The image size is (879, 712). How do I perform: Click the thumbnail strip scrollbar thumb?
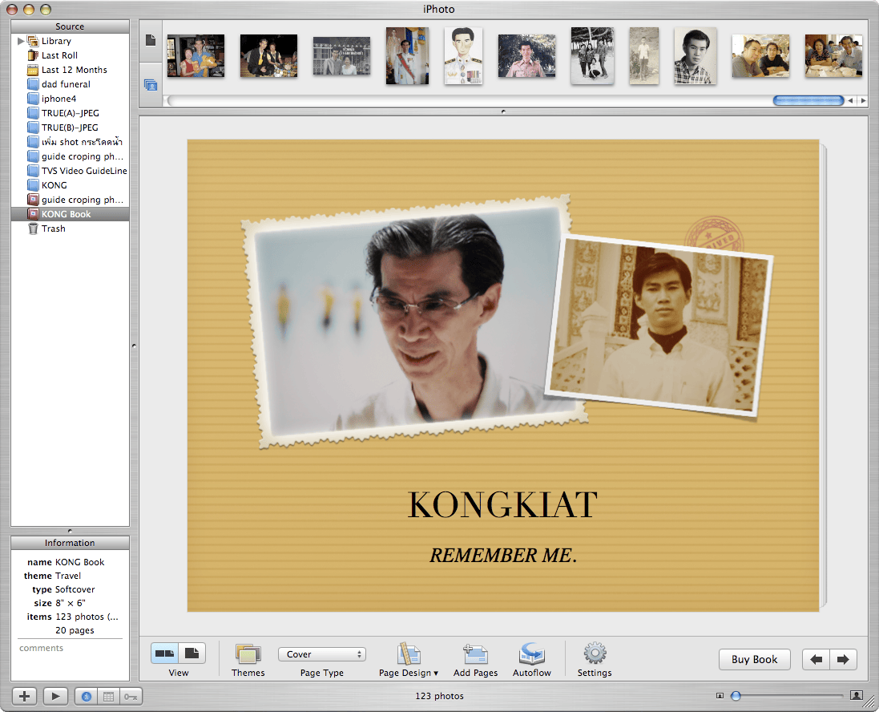[808, 100]
